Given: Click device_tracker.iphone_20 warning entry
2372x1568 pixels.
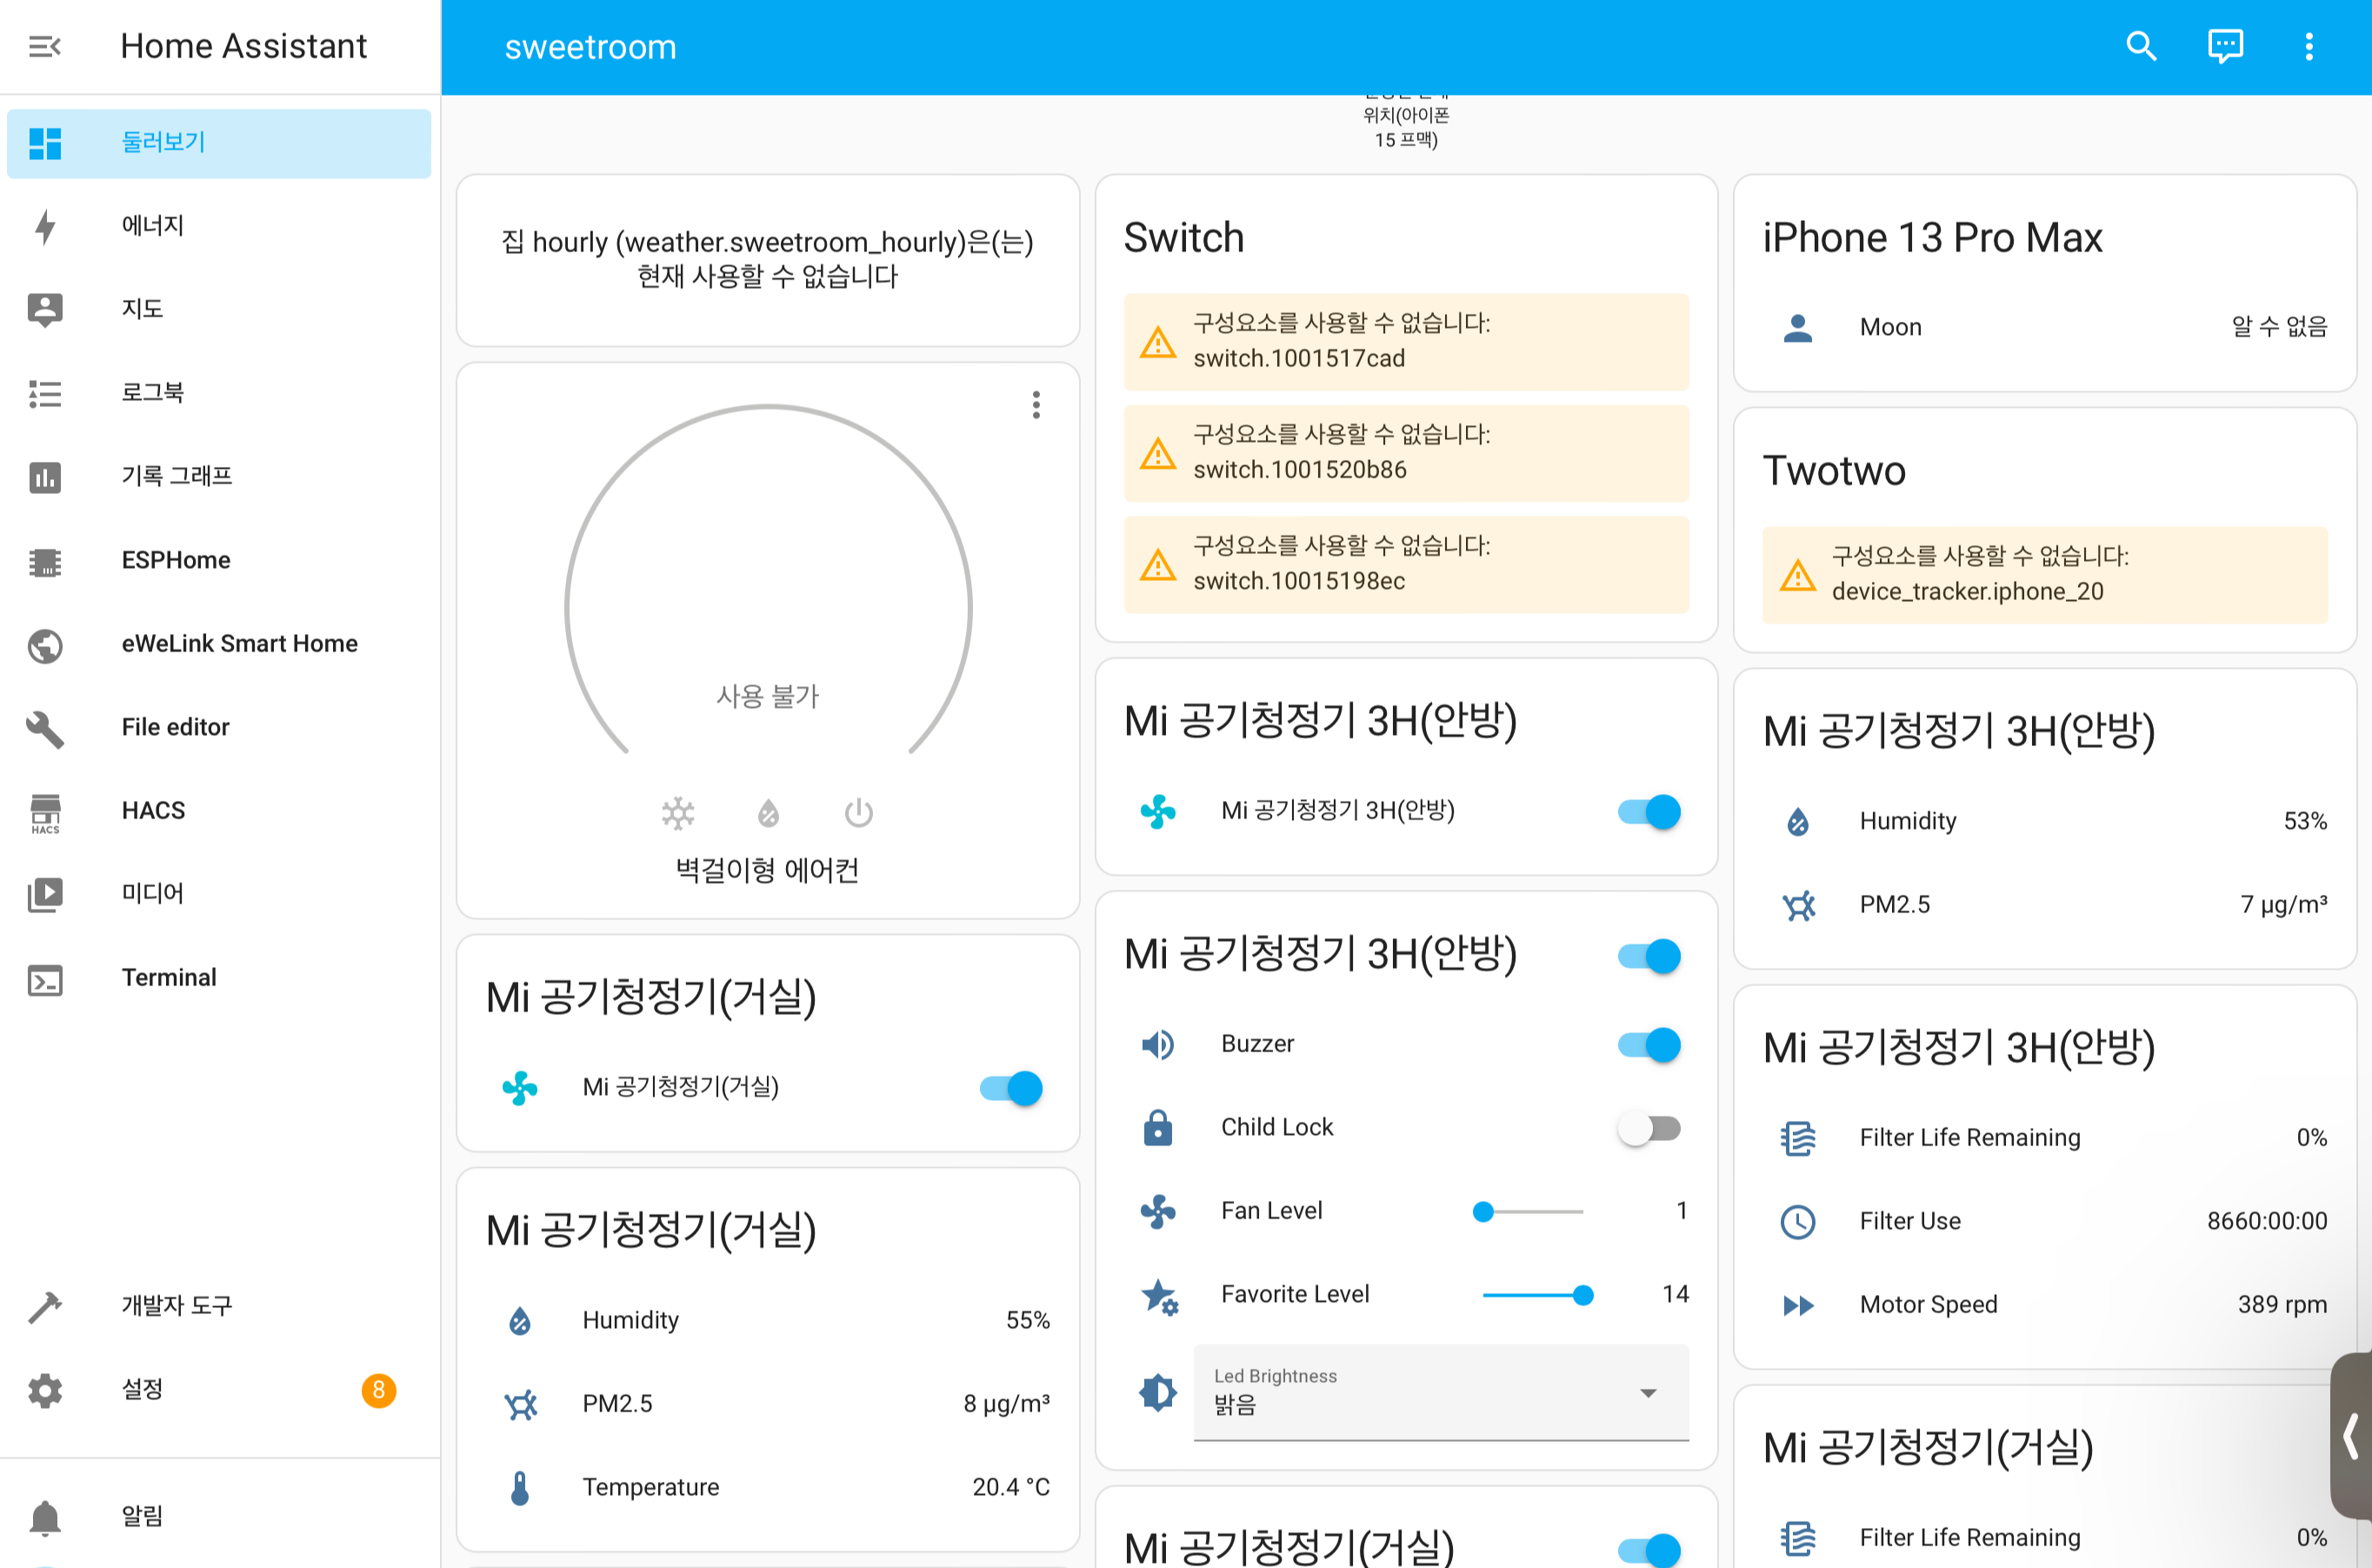Looking at the screenshot, I should pyautogui.click(x=2044, y=575).
